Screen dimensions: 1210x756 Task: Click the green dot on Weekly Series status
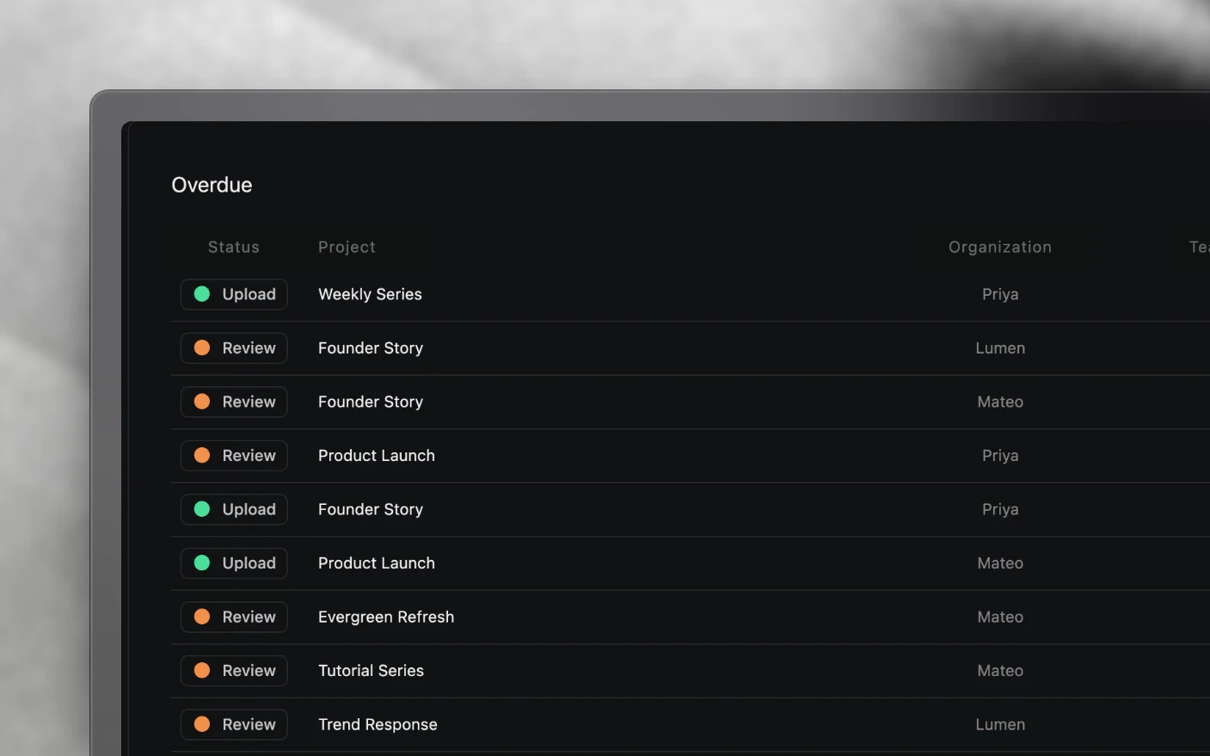(202, 294)
